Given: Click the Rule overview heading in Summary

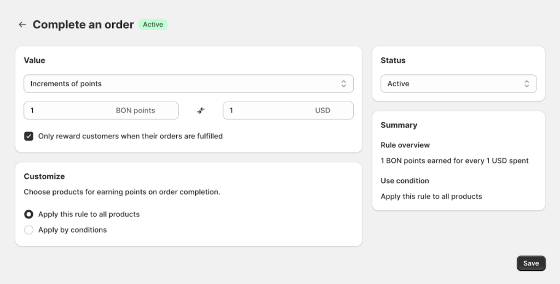Looking at the screenshot, I should [405, 145].
